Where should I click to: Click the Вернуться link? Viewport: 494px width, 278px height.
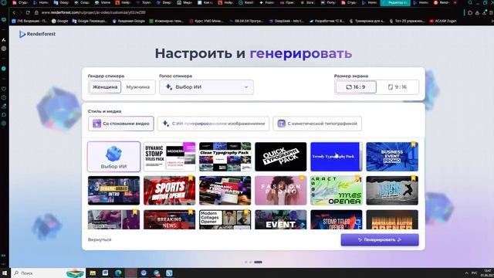(x=100, y=240)
